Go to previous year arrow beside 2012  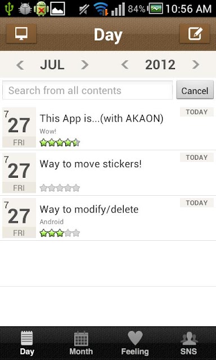point(125,65)
